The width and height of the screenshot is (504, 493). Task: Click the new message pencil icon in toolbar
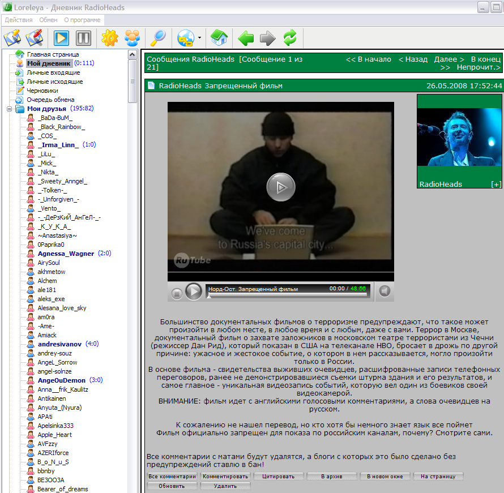coord(12,38)
